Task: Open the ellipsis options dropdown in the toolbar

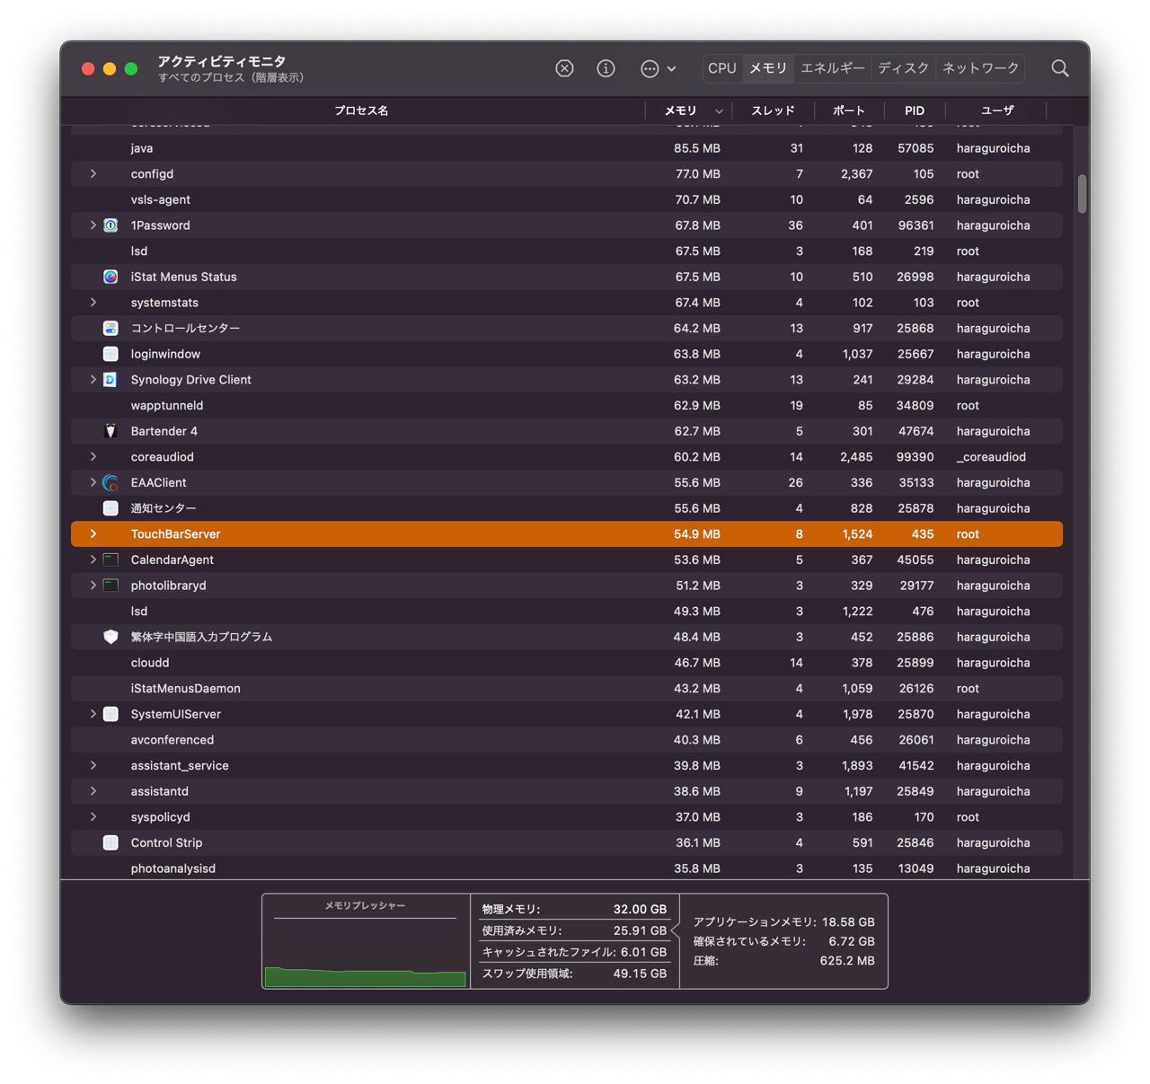Action: [x=659, y=68]
